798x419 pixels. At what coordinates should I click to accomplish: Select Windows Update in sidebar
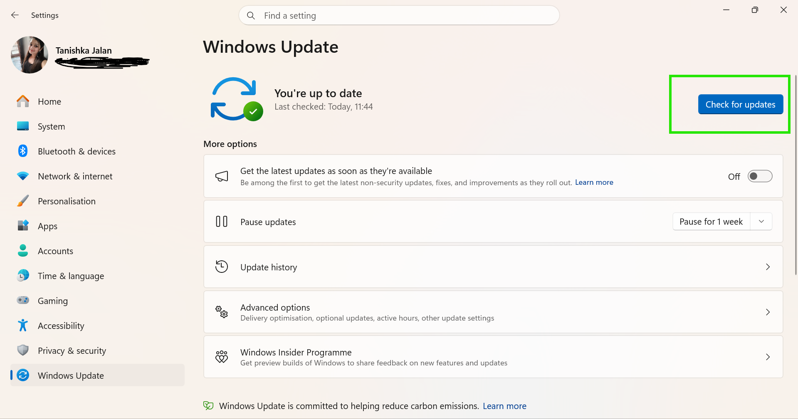click(x=97, y=375)
